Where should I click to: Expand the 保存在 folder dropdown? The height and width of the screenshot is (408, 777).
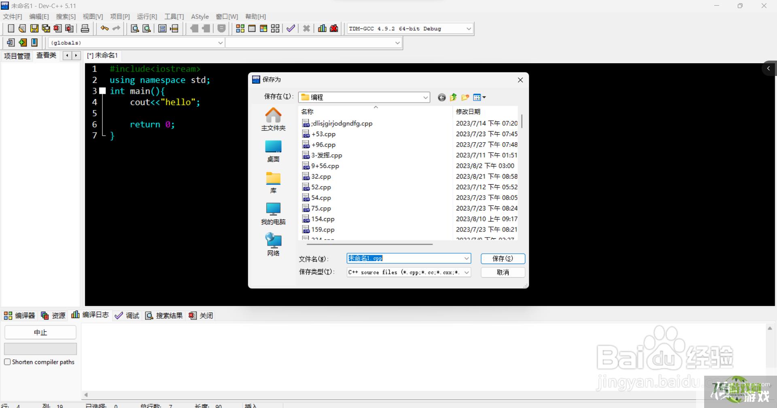[425, 97]
